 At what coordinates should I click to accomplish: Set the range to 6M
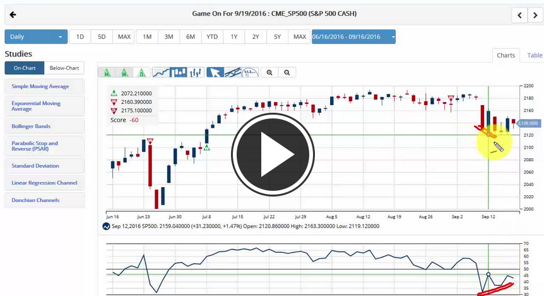pyautogui.click(x=190, y=37)
